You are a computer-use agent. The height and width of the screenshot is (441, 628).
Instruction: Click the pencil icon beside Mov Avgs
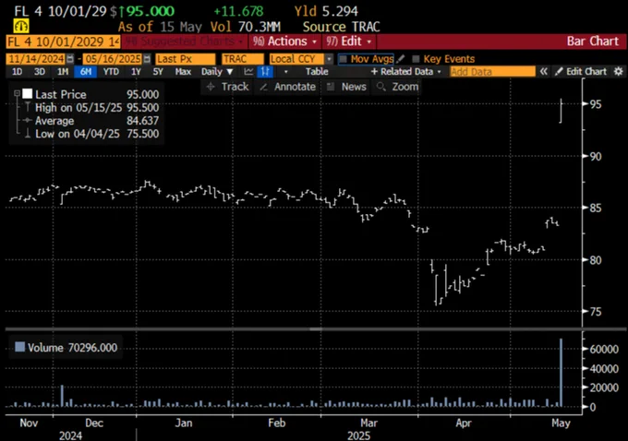coord(401,59)
